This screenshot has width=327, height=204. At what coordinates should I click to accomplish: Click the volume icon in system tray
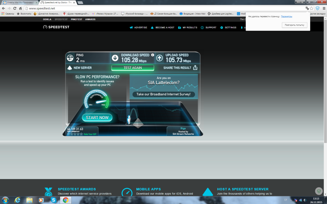click(305, 200)
